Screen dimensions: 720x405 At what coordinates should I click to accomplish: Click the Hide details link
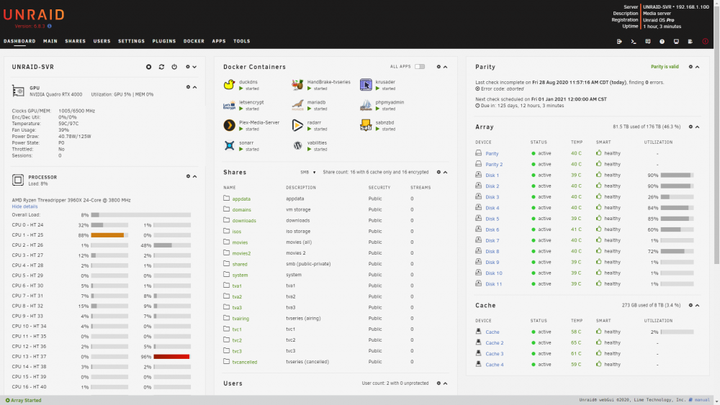pos(24,207)
